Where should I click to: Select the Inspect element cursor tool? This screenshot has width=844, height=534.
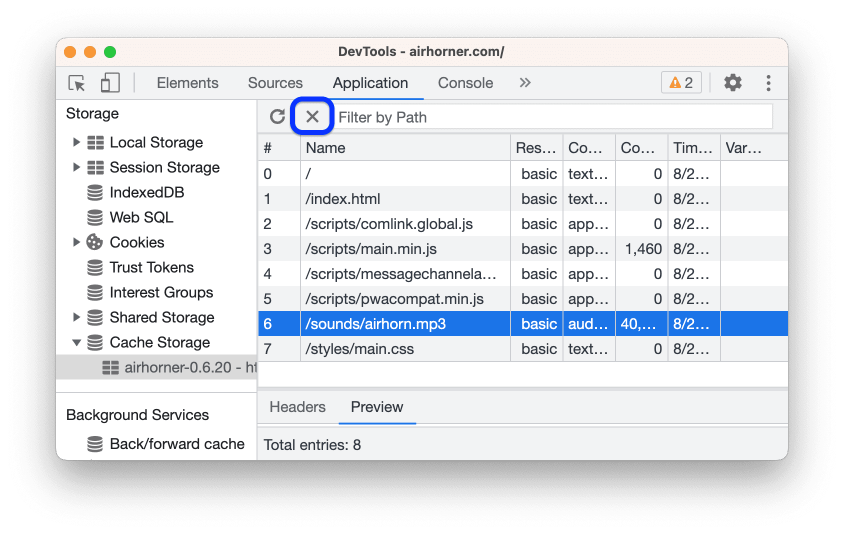click(75, 83)
